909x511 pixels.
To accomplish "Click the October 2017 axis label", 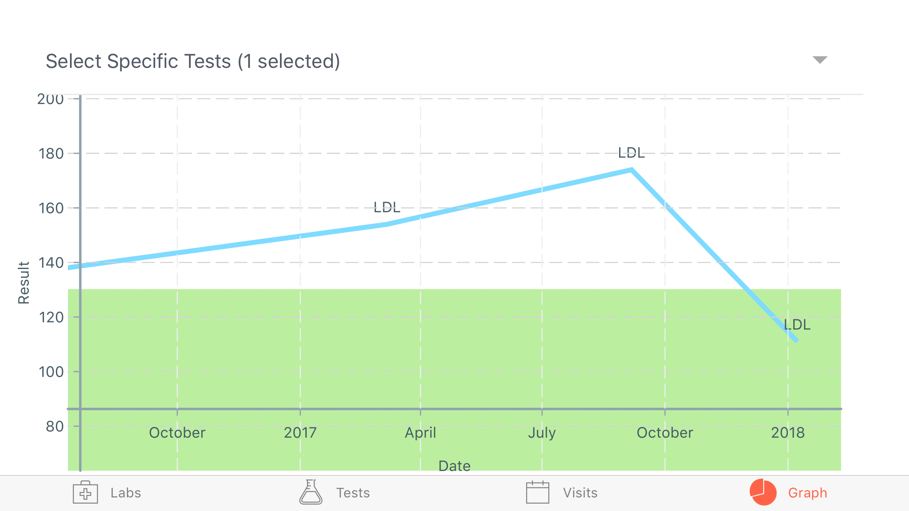I will point(665,433).
